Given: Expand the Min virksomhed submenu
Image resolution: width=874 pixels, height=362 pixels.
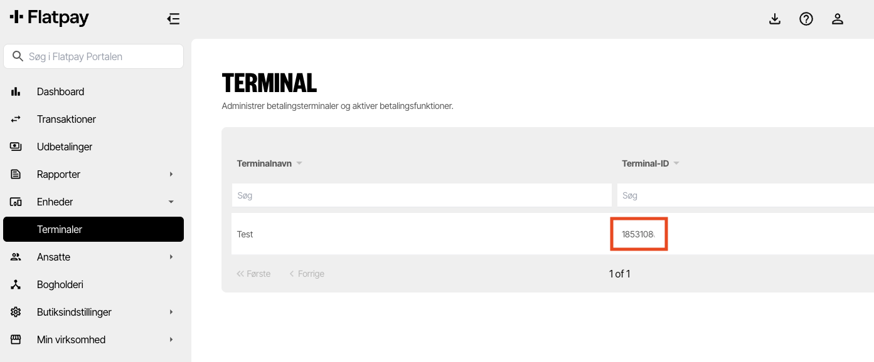Looking at the screenshot, I should [x=170, y=339].
